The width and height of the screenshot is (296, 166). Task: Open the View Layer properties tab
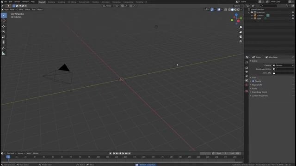coord(247,76)
